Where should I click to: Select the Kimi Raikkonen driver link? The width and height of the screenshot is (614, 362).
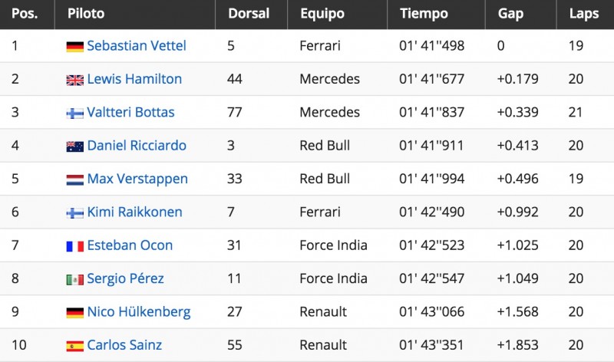[x=134, y=212]
